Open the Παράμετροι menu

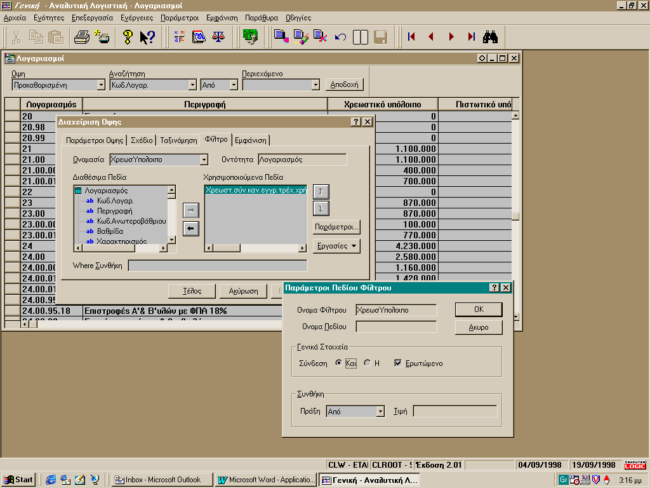180,18
